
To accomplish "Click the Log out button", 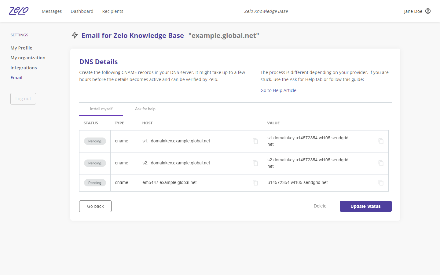I will click(23, 99).
